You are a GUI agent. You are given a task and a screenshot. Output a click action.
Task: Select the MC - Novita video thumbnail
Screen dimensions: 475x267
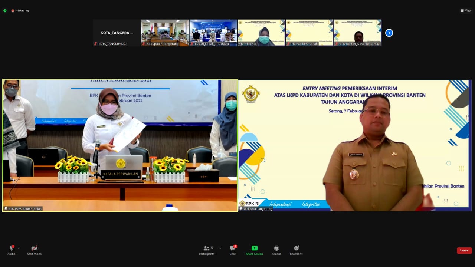261,33
